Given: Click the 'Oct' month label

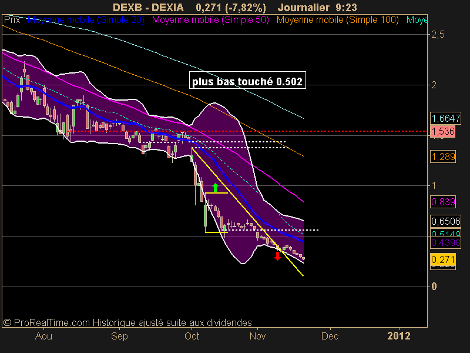Looking at the screenshot, I should click(x=192, y=336).
